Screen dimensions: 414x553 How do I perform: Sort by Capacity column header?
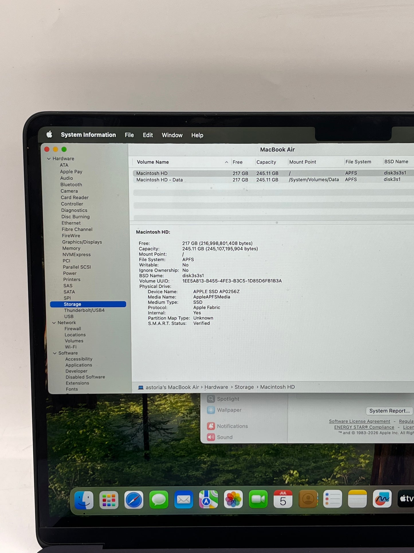pyautogui.click(x=266, y=162)
